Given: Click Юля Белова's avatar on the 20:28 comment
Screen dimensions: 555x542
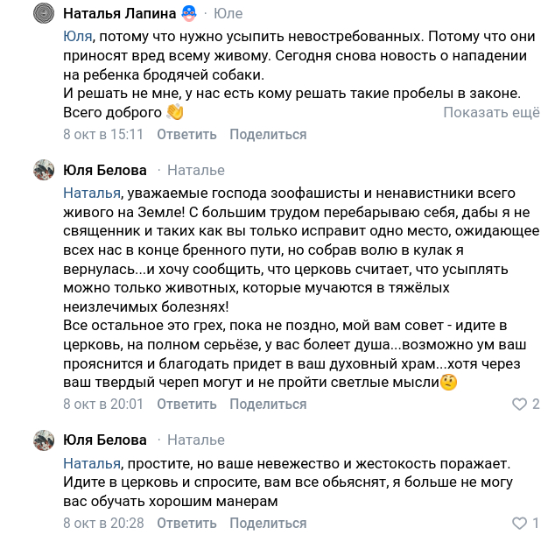Looking at the screenshot, I should click(45, 440).
